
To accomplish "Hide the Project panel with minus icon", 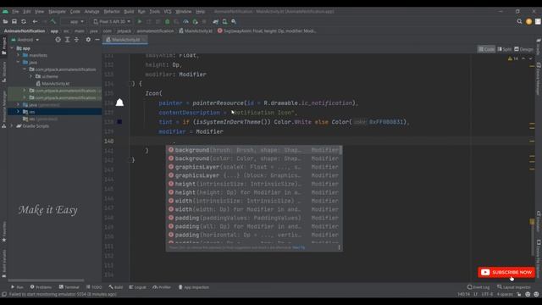I will [x=97, y=40].
